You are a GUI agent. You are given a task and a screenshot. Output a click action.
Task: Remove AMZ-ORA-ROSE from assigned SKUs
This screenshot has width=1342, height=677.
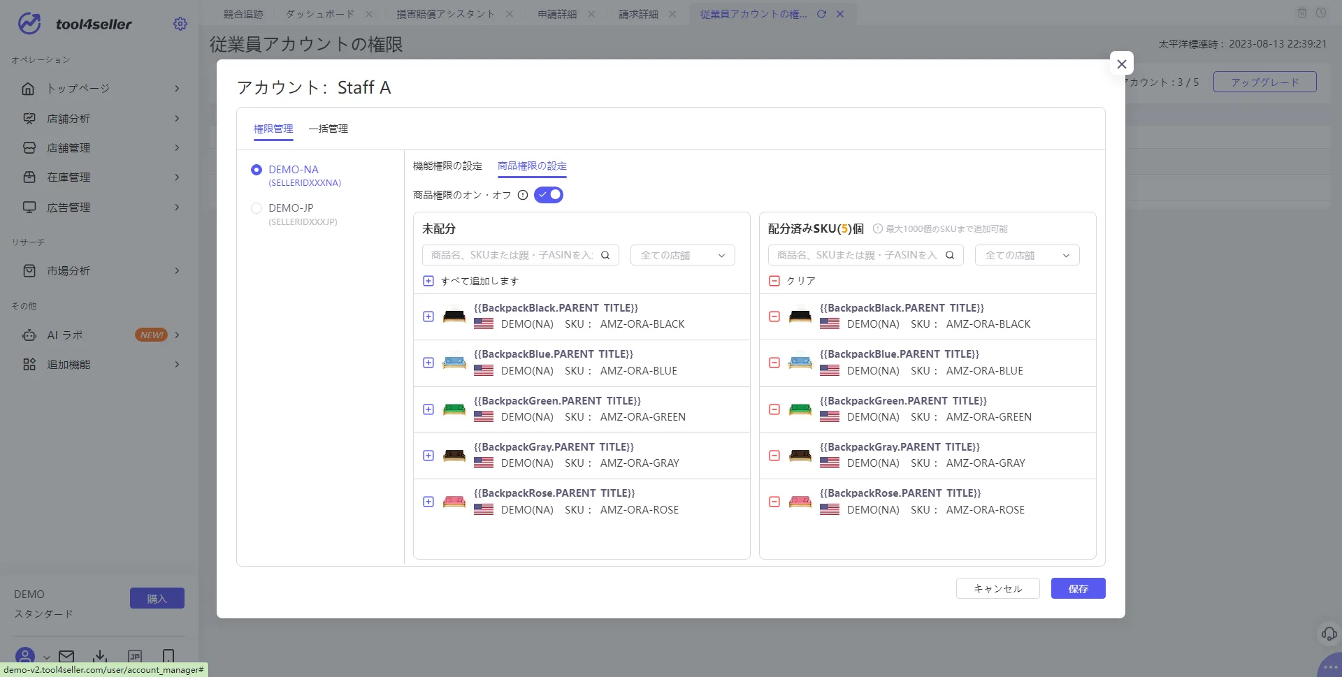774,502
